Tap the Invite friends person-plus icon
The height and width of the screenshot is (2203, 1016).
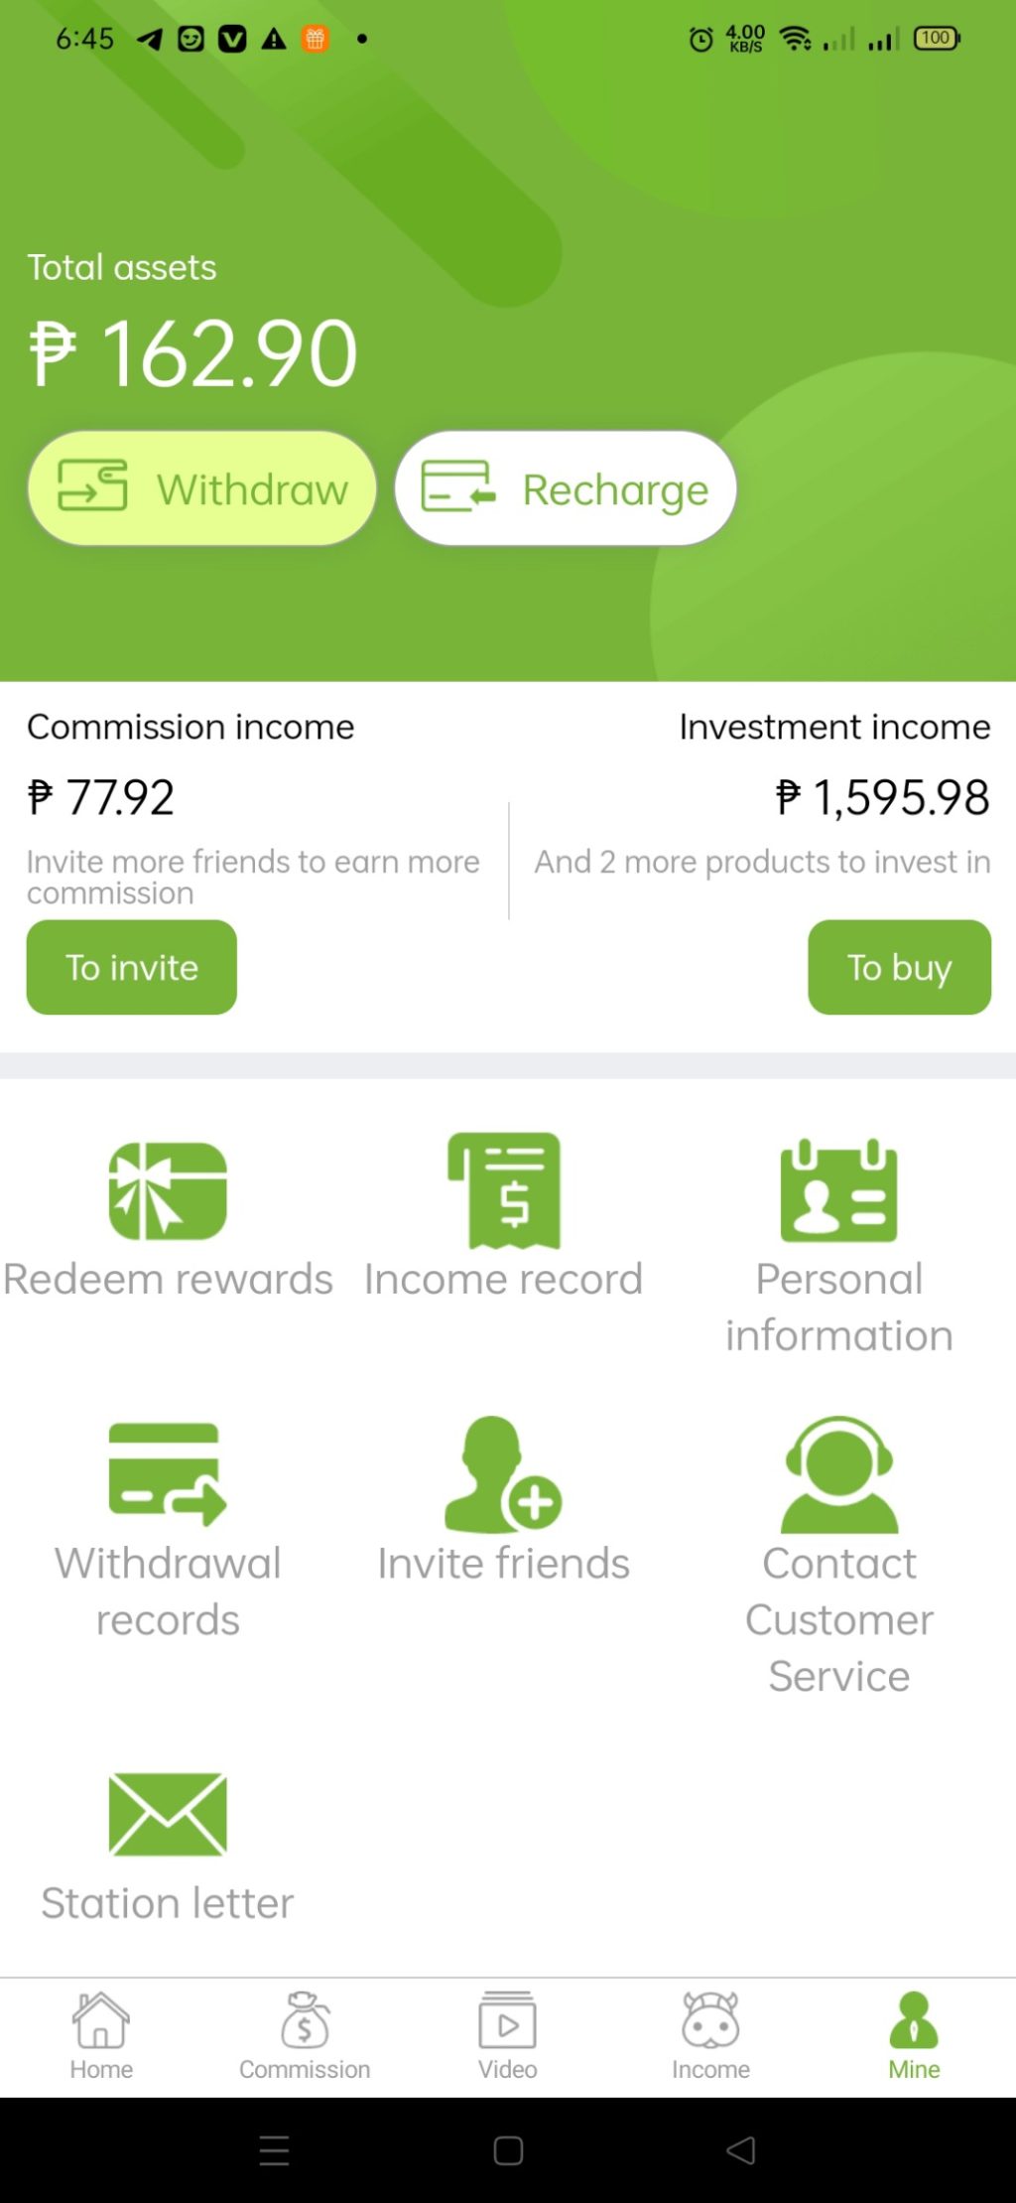tap(504, 1474)
